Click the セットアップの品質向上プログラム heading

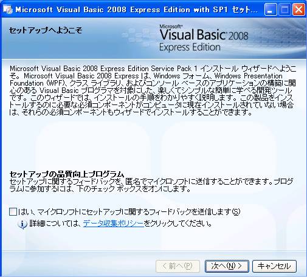coord(67,174)
